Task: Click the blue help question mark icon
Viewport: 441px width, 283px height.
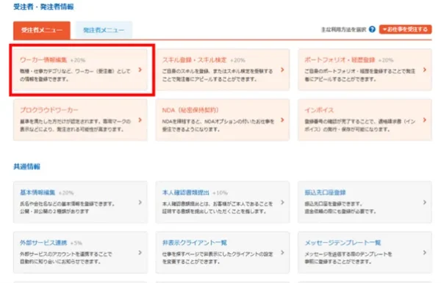Action: pos(372,29)
